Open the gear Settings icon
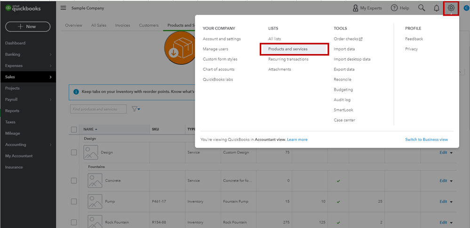This screenshot has width=470, height=228. click(x=451, y=8)
